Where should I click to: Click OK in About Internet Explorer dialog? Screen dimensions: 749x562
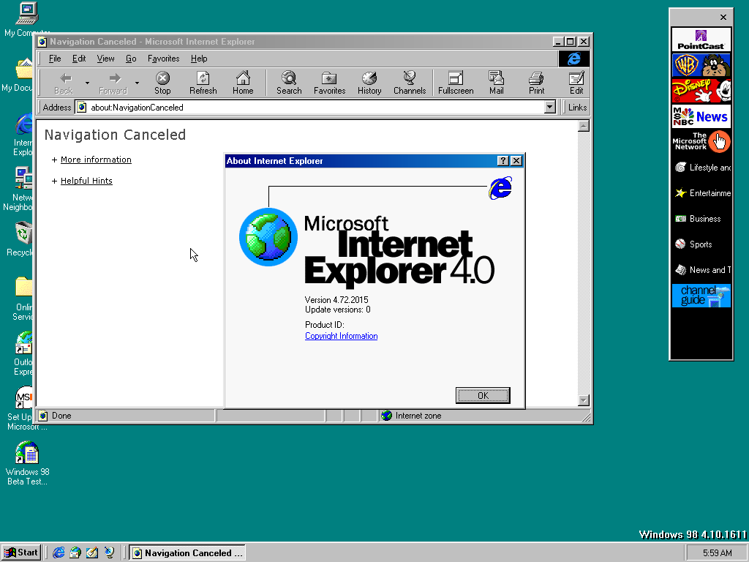click(483, 395)
